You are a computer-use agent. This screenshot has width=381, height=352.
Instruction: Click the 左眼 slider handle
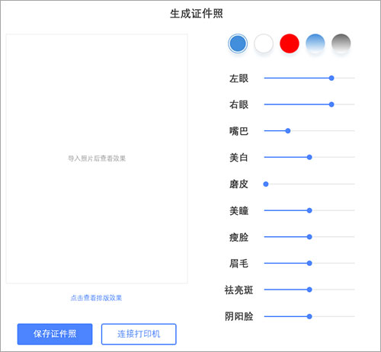click(331, 78)
